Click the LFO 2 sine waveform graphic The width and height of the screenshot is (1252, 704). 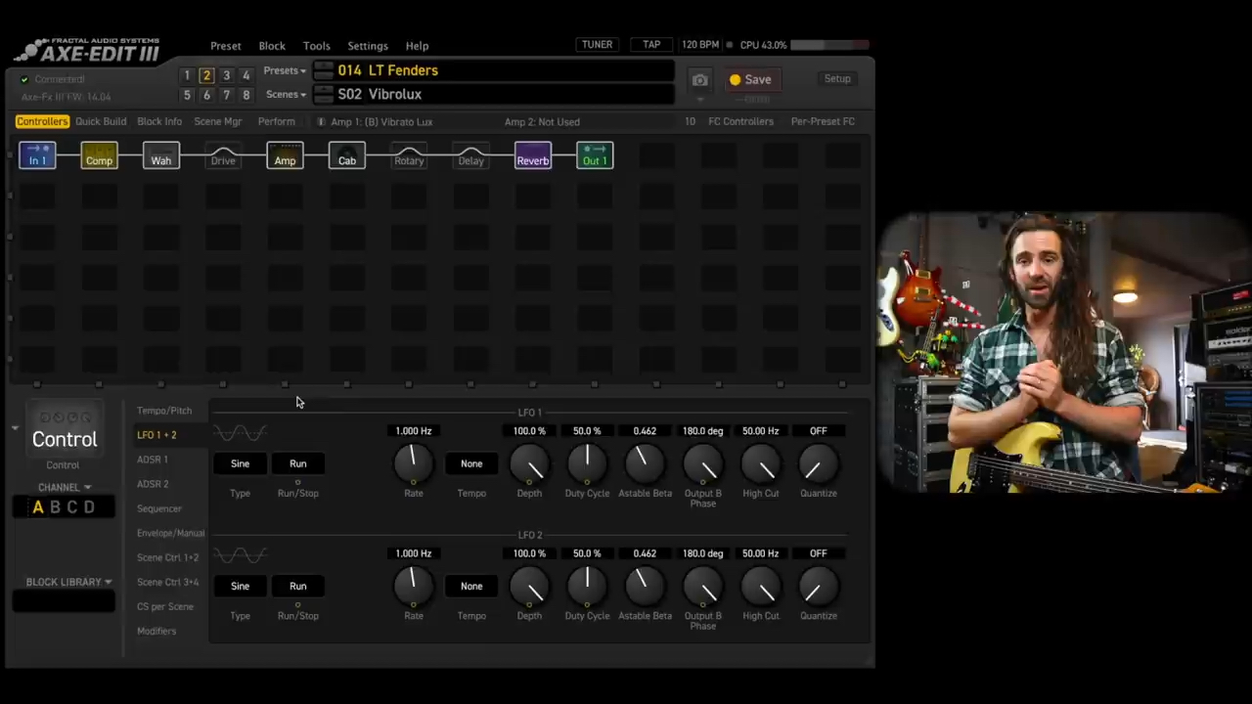click(x=240, y=555)
